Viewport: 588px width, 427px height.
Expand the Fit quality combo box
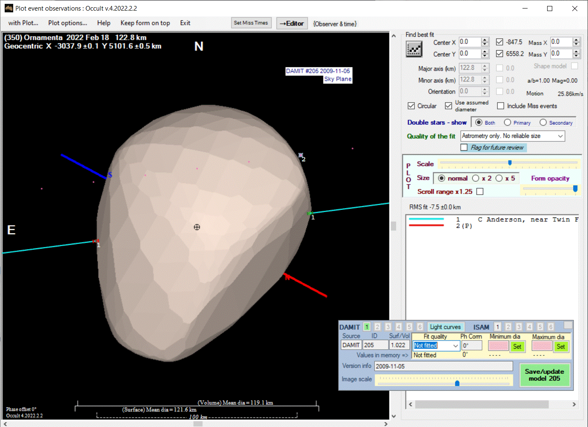(x=455, y=346)
